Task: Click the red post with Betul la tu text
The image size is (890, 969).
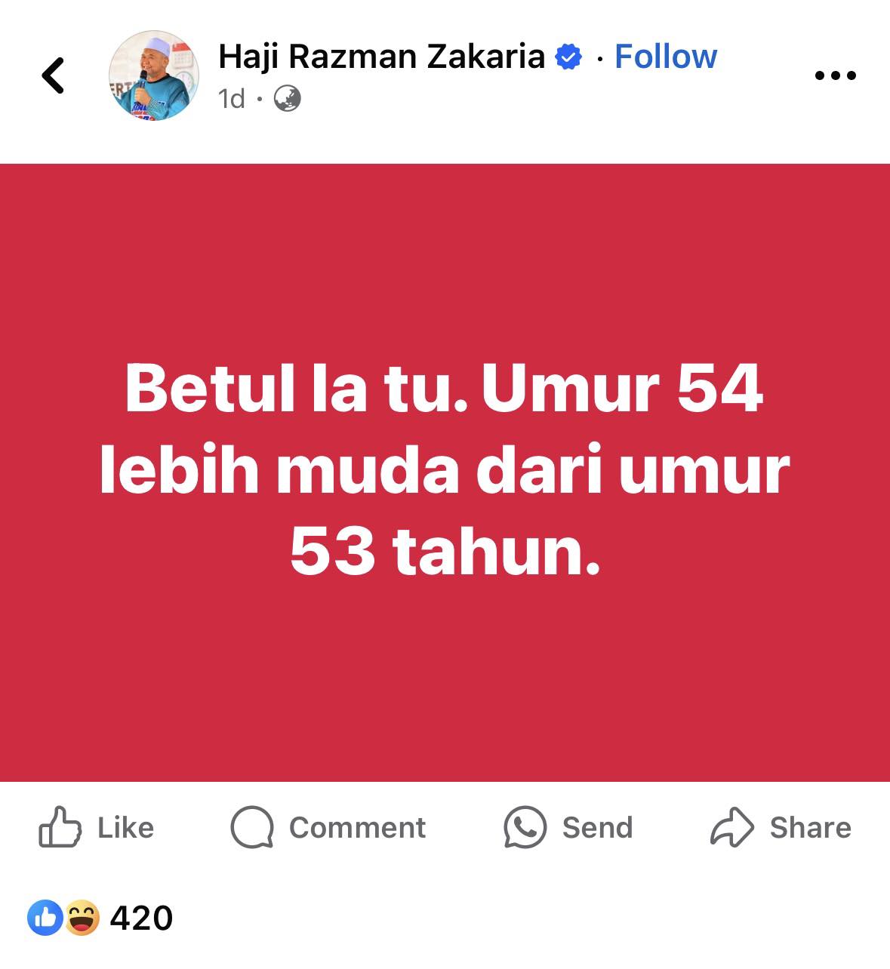Action: tap(445, 472)
